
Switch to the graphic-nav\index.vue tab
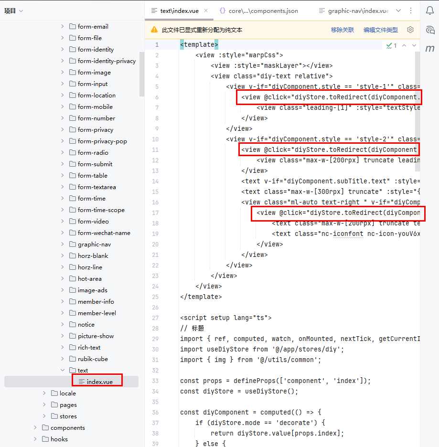click(358, 11)
